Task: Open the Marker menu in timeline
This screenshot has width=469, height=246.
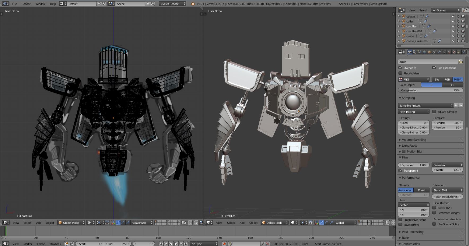Action: pyautogui.click(x=28, y=244)
